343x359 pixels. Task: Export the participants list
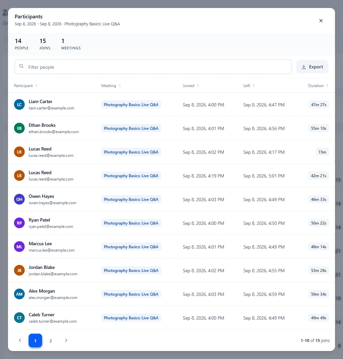click(x=312, y=67)
